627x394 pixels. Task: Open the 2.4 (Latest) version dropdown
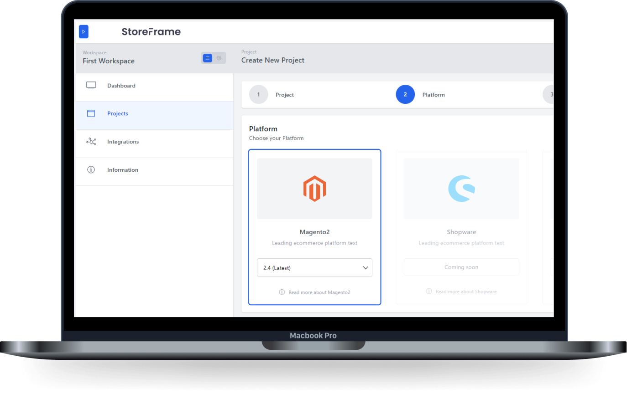coord(314,268)
